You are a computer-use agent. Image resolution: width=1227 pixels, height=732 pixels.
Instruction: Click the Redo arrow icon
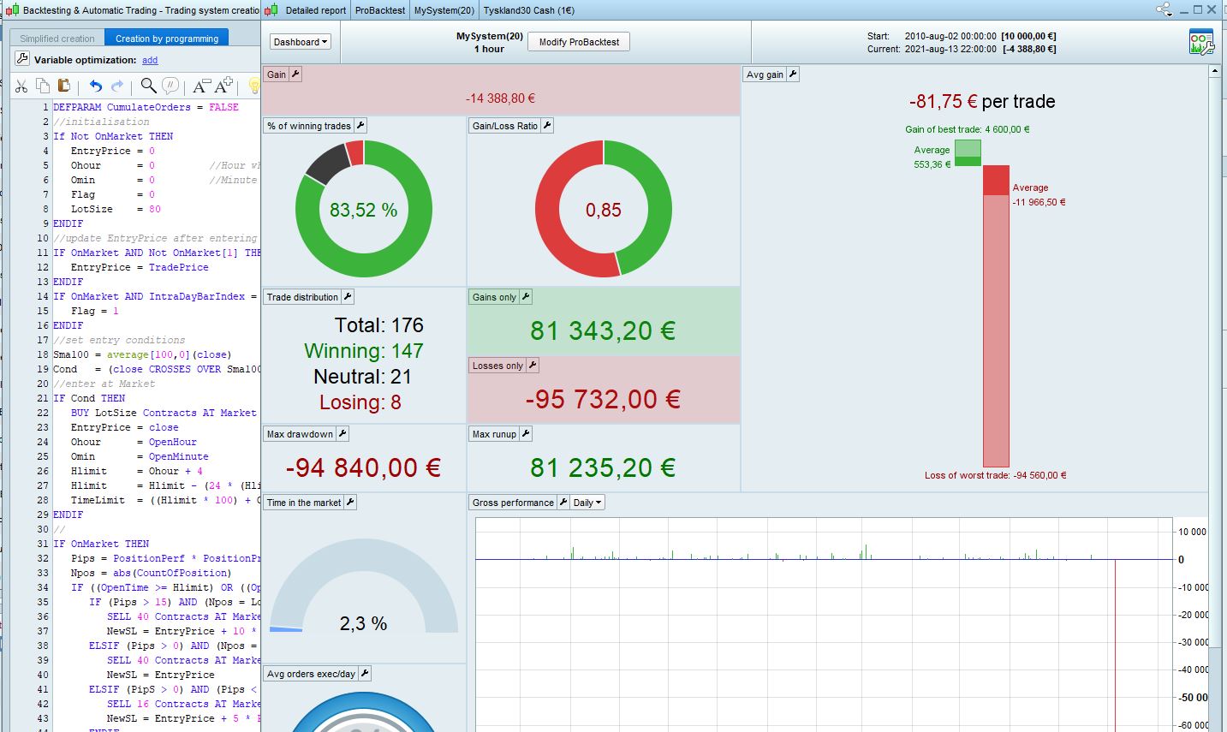click(117, 86)
